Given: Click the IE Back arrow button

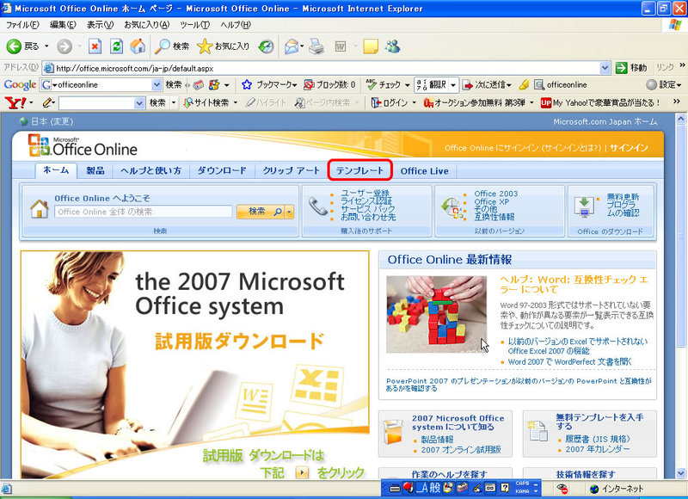Looking at the screenshot, I should pos(14,46).
